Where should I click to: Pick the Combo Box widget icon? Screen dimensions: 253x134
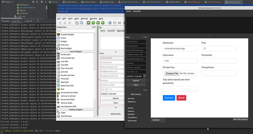click(x=58, y=54)
